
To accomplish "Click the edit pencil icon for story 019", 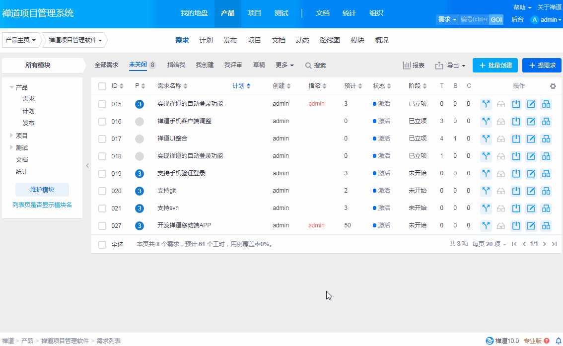I will (531, 174).
